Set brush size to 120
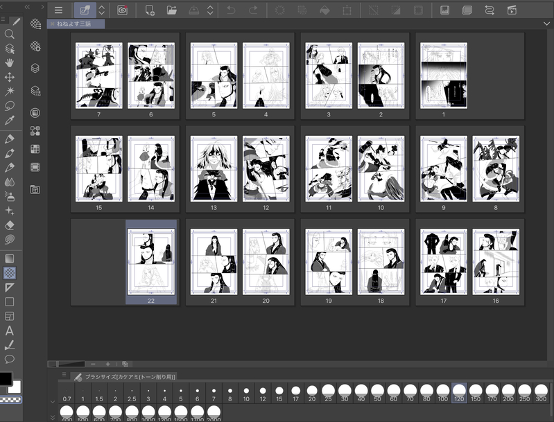Image resolution: width=554 pixels, height=422 pixels. coord(459,393)
